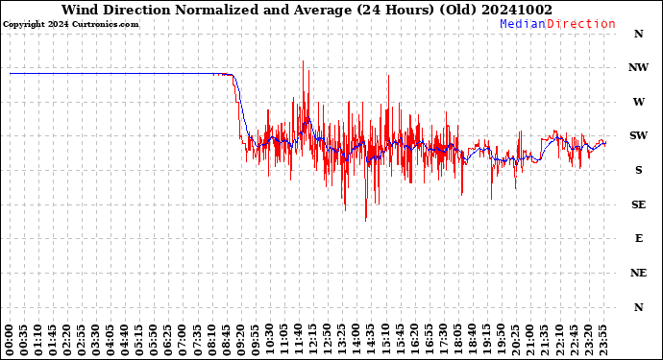Click the bottom N axis label
This screenshot has width=663, height=360.
point(638,307)
